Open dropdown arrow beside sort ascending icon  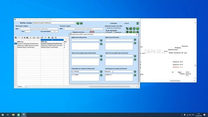pyautogui.click(x=36, y=38)
